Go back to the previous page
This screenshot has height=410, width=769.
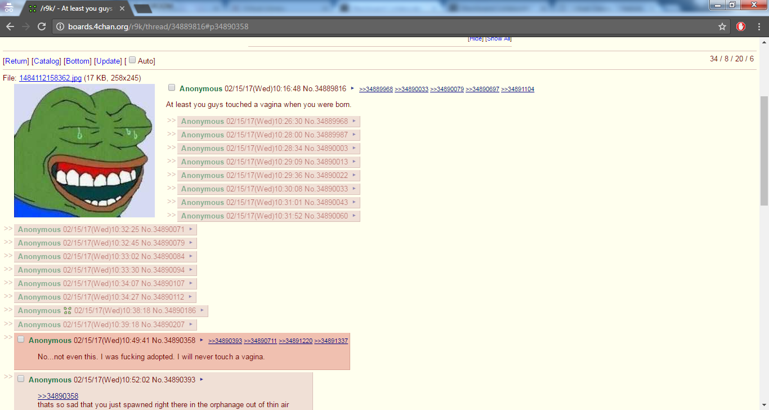point(10,26)
